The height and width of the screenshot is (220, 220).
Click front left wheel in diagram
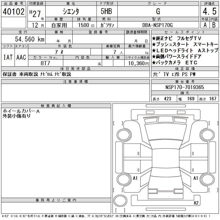point(124,135)
